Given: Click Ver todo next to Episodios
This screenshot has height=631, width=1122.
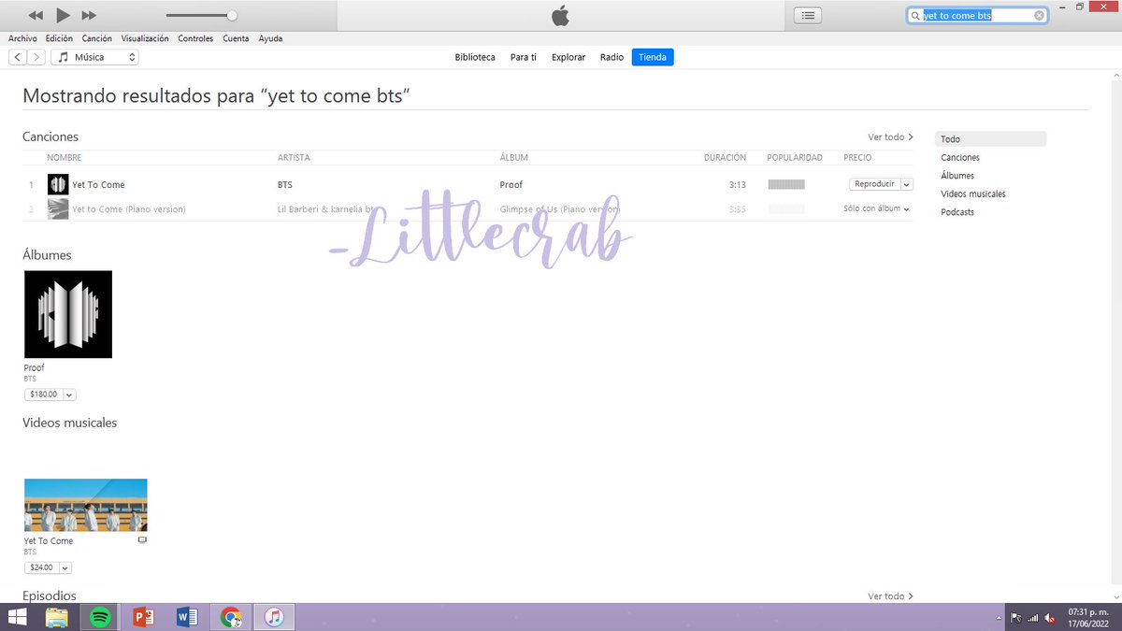Looking at the screenshot, I should pos(890,596).
